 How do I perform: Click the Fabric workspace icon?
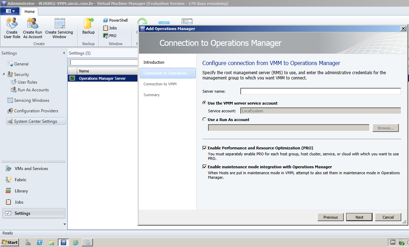click(x=8, y=179)
